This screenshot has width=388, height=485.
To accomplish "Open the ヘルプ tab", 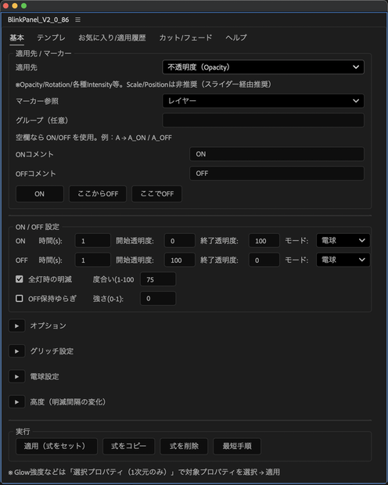I will point(236,38).
